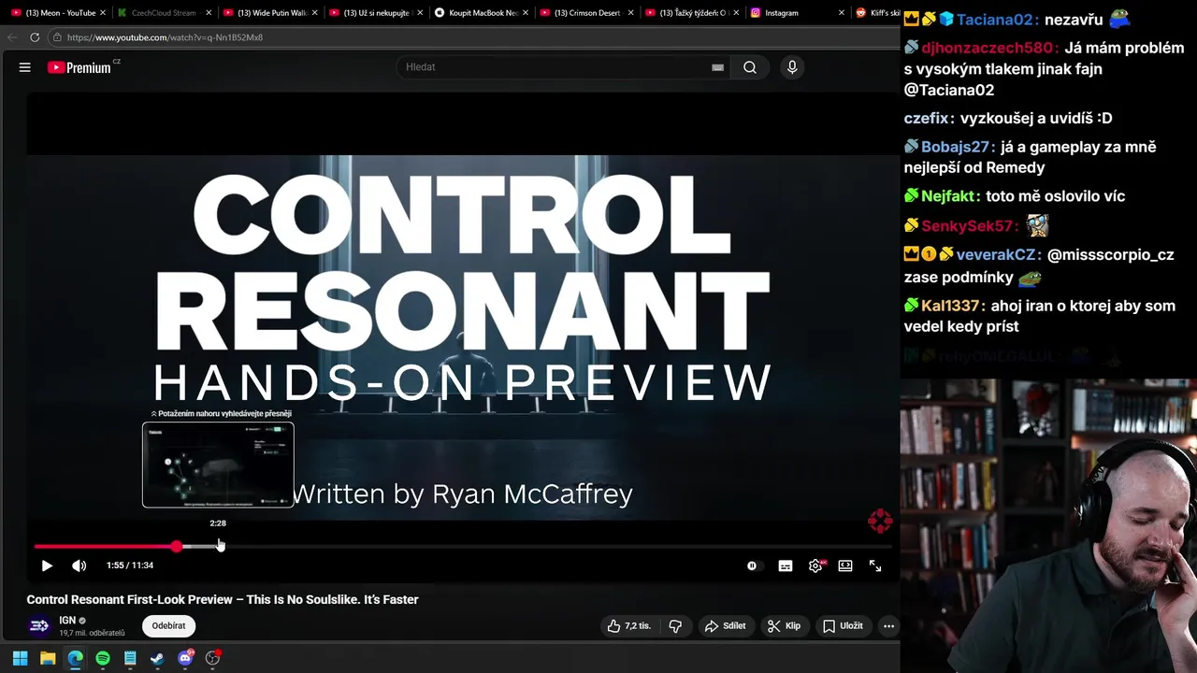Open on-screen keyboard icon in search box
Viewport: 1197px width, 673px height.
click(717, 67)
